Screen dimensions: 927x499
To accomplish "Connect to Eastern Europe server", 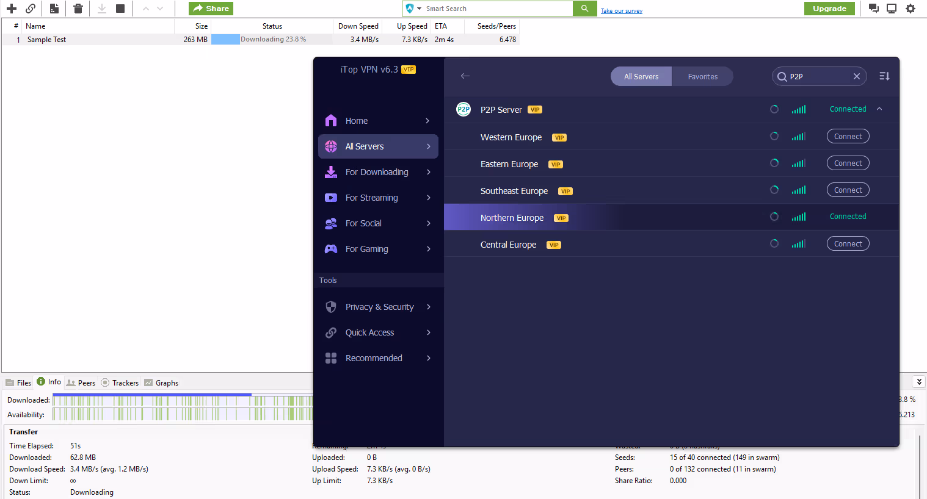I will point(848,163).
